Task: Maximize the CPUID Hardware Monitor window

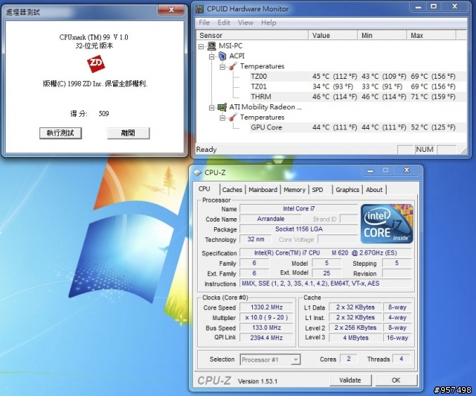Action: coord(434,7)
